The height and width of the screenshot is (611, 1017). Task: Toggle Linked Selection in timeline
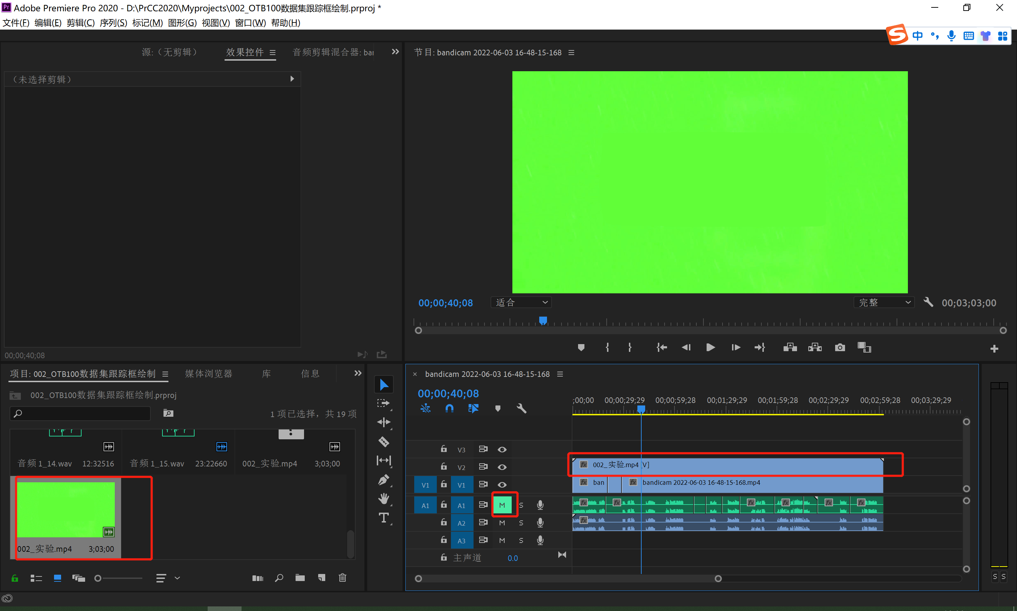[x=473, y=408]
